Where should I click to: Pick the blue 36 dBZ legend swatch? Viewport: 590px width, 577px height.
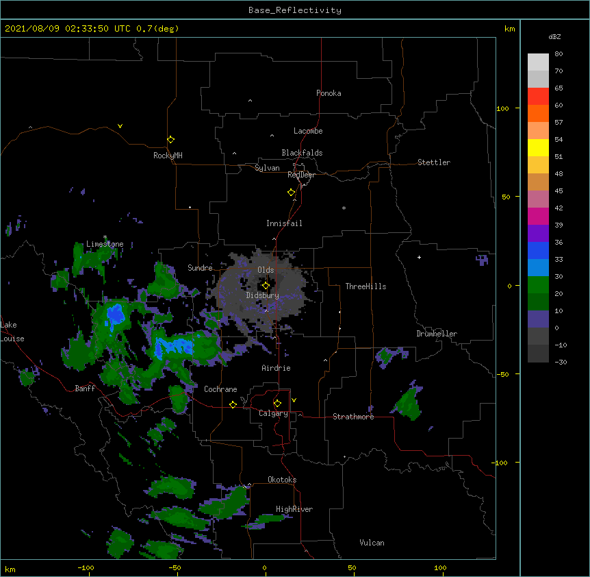tap(538, 250)
